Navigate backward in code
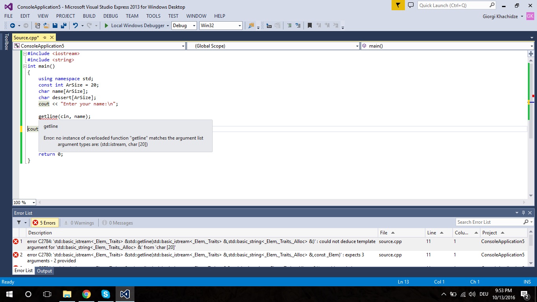This screenshot has height=302, width=537. pos(13,26)
